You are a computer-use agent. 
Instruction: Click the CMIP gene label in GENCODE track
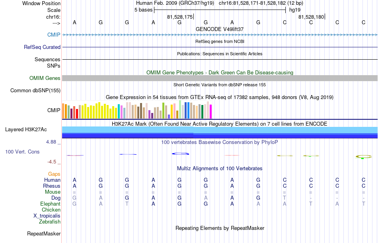click(x=54, y=35)
